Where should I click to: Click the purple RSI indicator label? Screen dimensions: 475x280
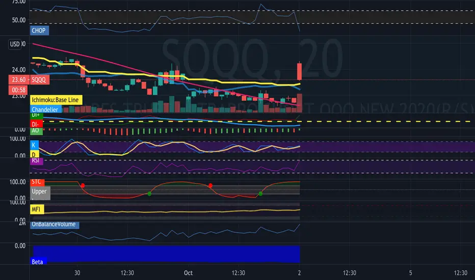point(36,161)
